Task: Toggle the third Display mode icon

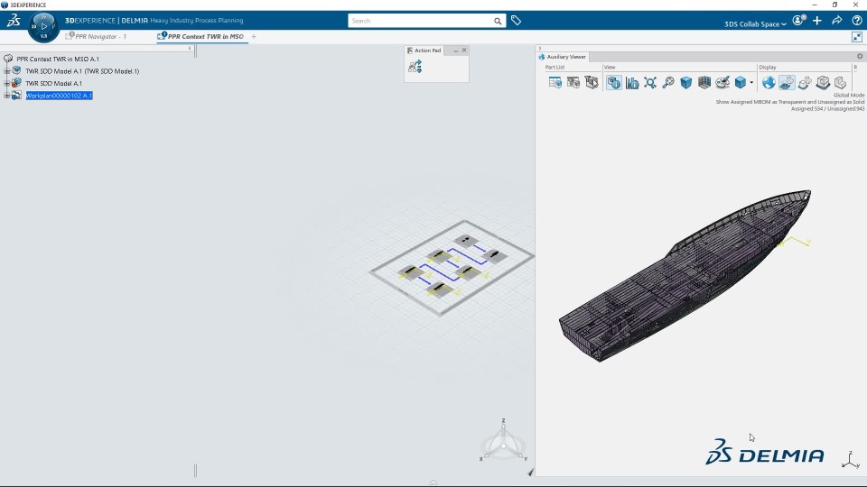Action: (805, 83)
